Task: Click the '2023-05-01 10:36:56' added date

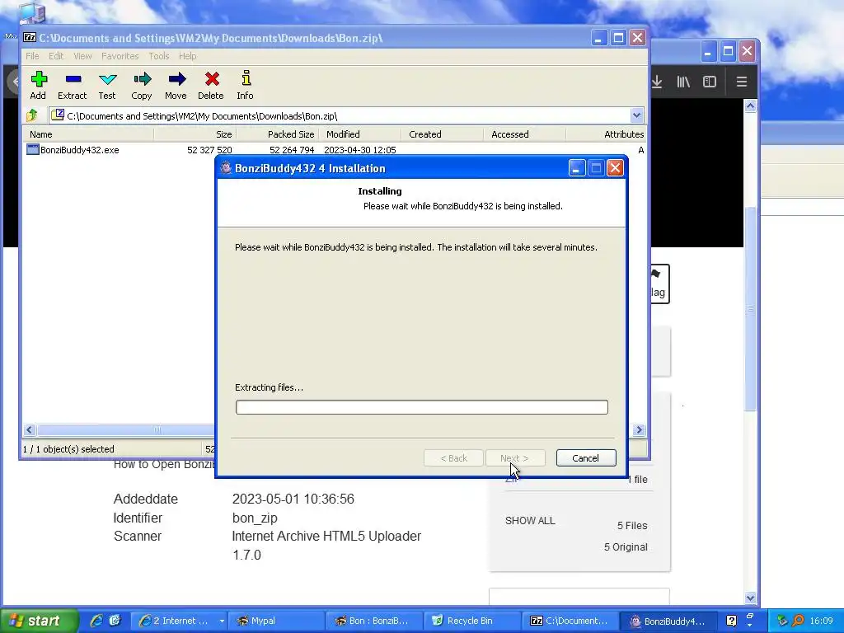Action: pos(293,499)
